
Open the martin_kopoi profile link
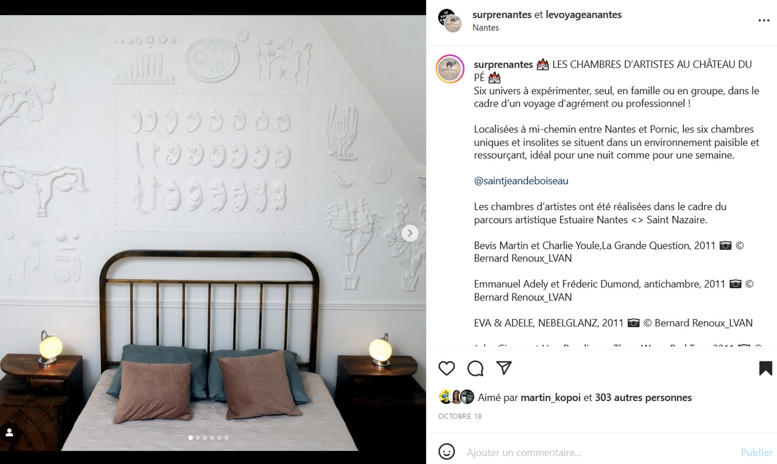point(551,397)
